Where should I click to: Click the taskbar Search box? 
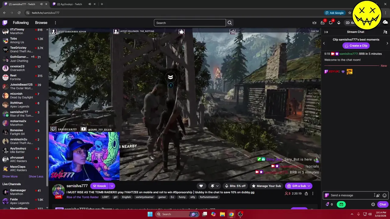coord(178,214)
